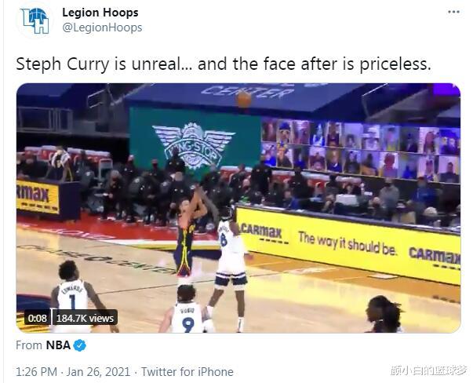Click the Wingstop logo on green banner

194,146
